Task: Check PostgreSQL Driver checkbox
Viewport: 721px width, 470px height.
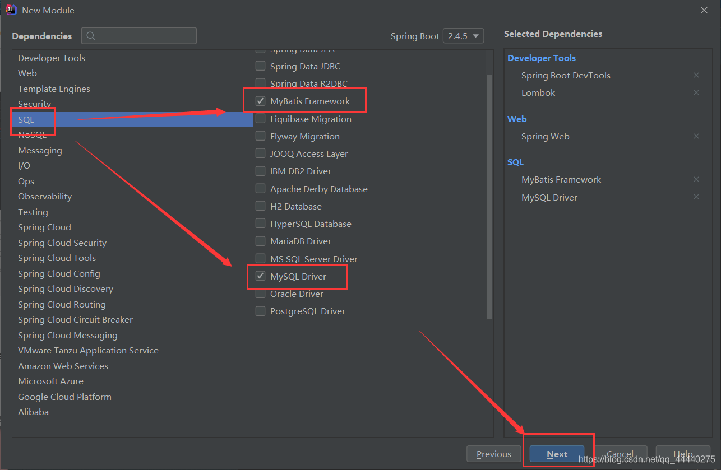Action: pos(260,311)
